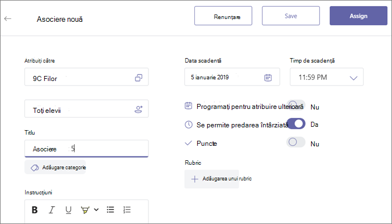Select the 9C Filor class field
This screenshot has width=392, height=224.
87,77
